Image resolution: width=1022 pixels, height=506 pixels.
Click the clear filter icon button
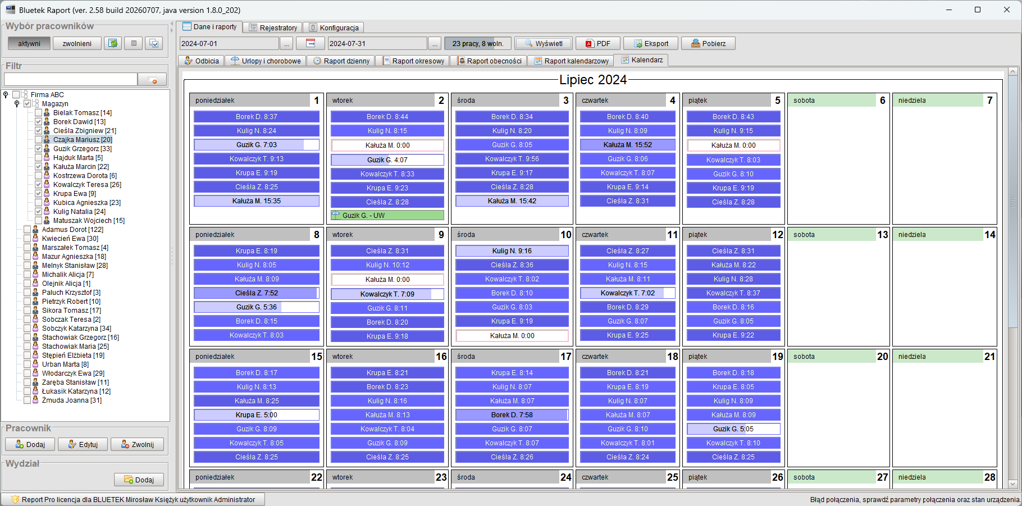pyautogui.click(x=153, y=80)
